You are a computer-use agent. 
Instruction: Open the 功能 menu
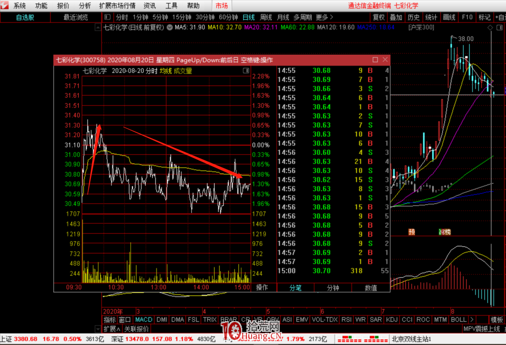point(41,6)
